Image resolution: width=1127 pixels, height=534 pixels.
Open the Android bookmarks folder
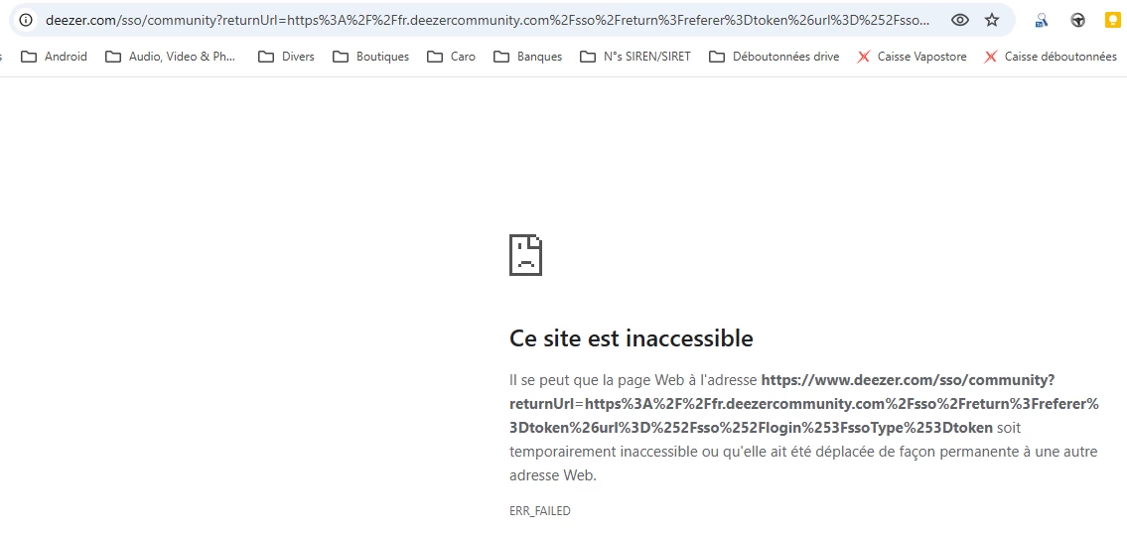(x=54, y=56)
